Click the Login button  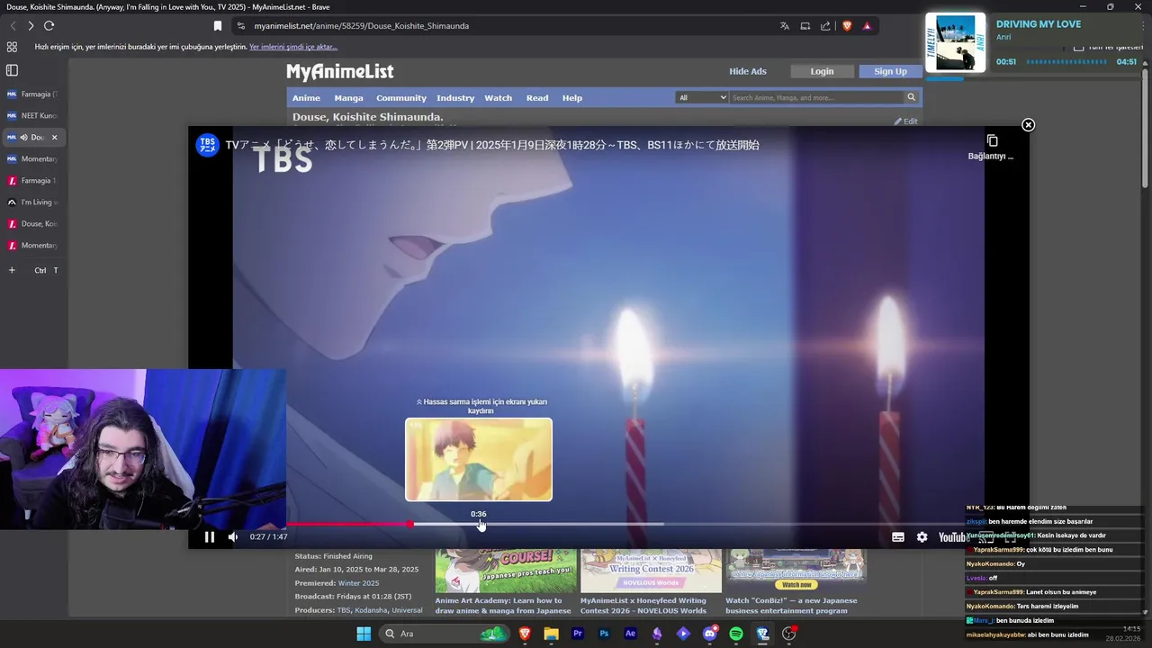point(822,71)
